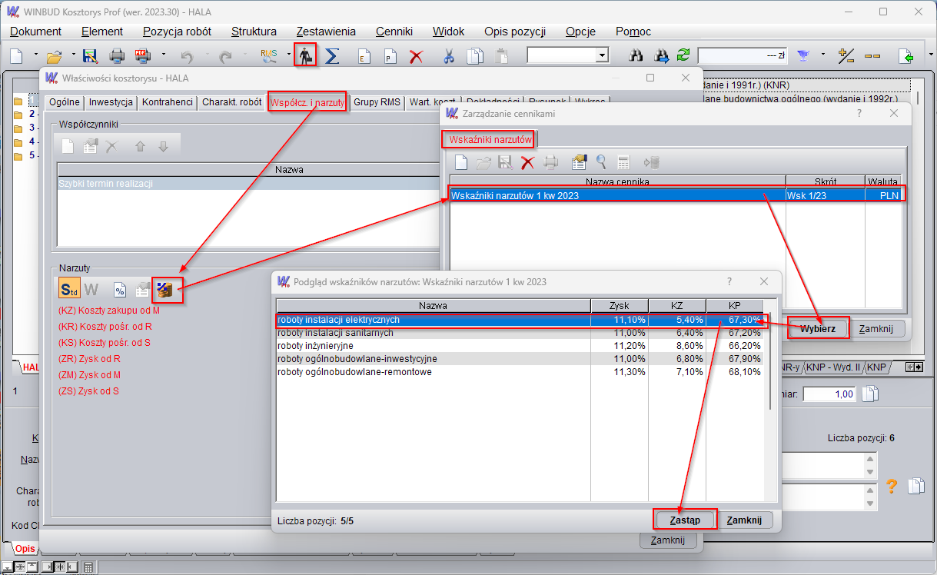Viewport: 937px width, 575px height.
Task: Select row roboty ogólnobudowlane-remontowe
Action: coord(520,372)
